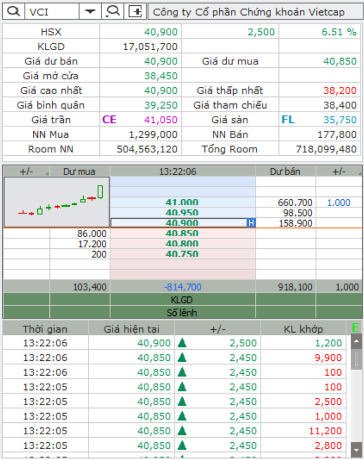Click the add-to-watchlist plus icon
Image resolution: width=364 pixels, height=459 pixels.
(135, 11)
